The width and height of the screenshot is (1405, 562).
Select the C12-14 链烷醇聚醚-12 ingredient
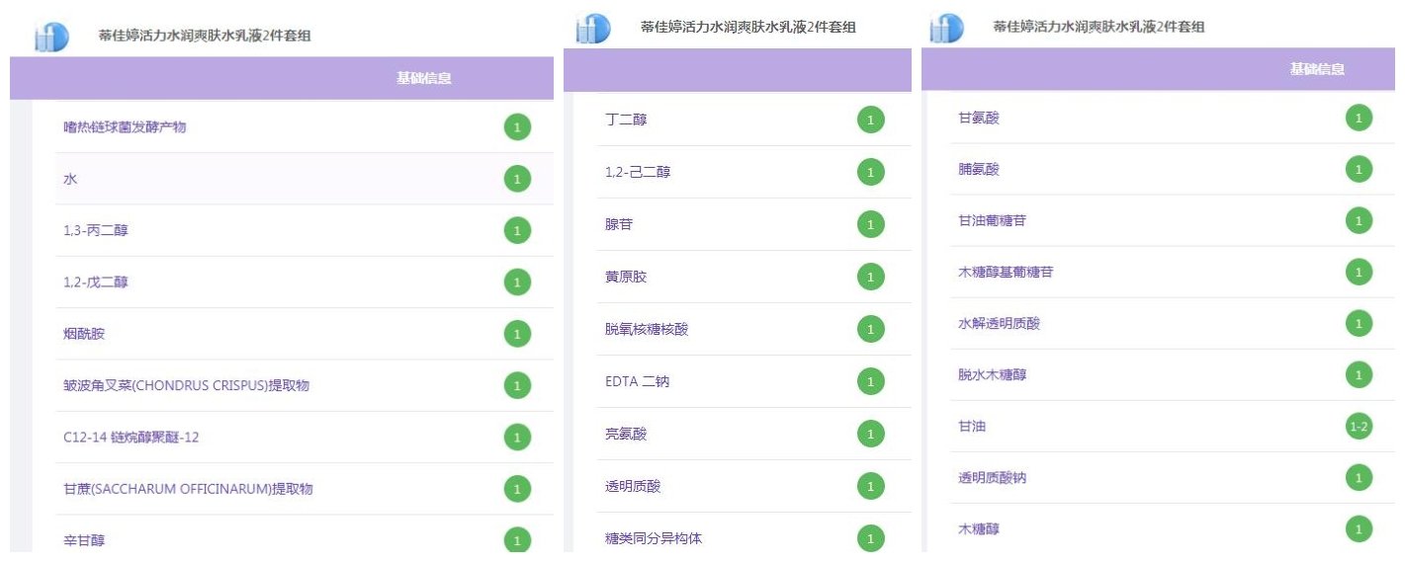pyautogui.click(x=131, y=437)
